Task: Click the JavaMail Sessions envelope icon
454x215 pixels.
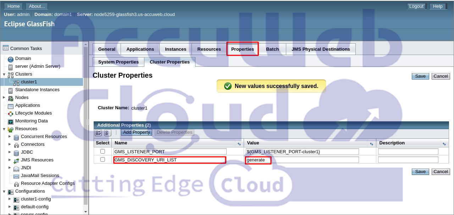Action: [16, 176]
